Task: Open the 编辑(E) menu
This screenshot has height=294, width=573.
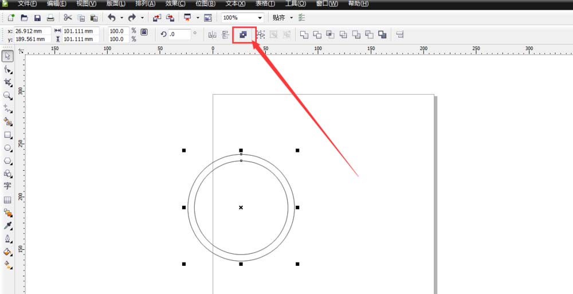Action: tap(57, 3)
